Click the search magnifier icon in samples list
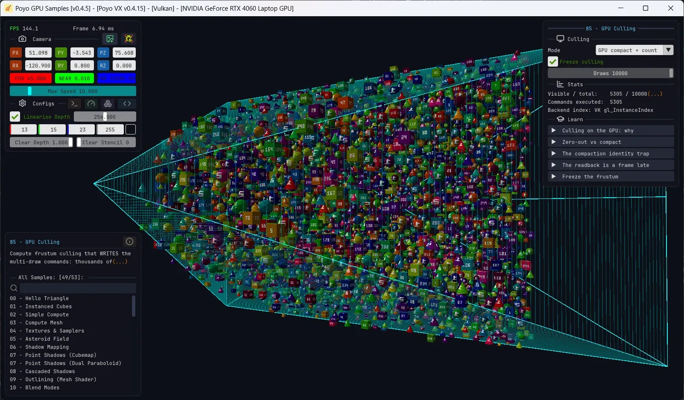The height and width of the screenshot is (400, 684). 14,288
